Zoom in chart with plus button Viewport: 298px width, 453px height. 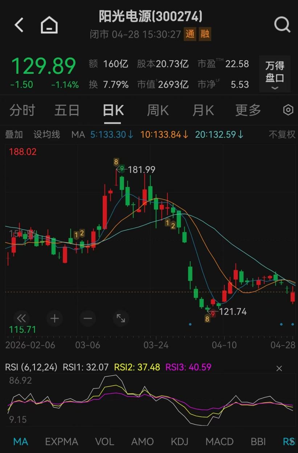(x=54, y=319)
